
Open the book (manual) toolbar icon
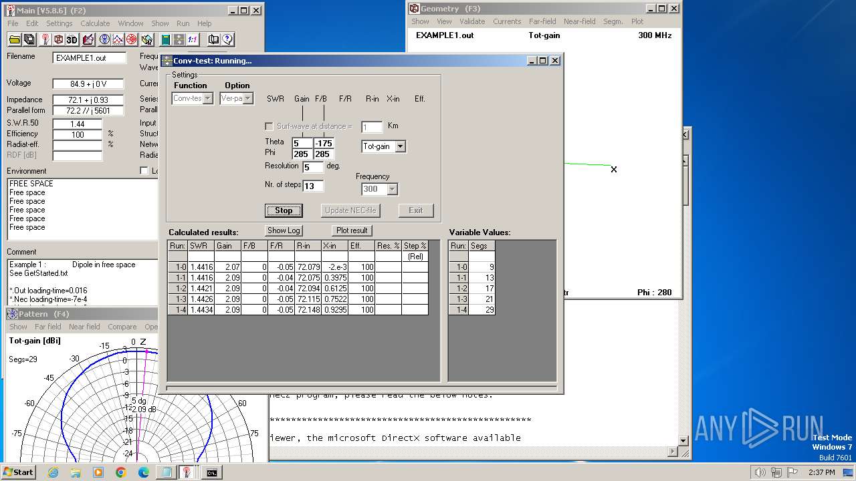[213, 39]
